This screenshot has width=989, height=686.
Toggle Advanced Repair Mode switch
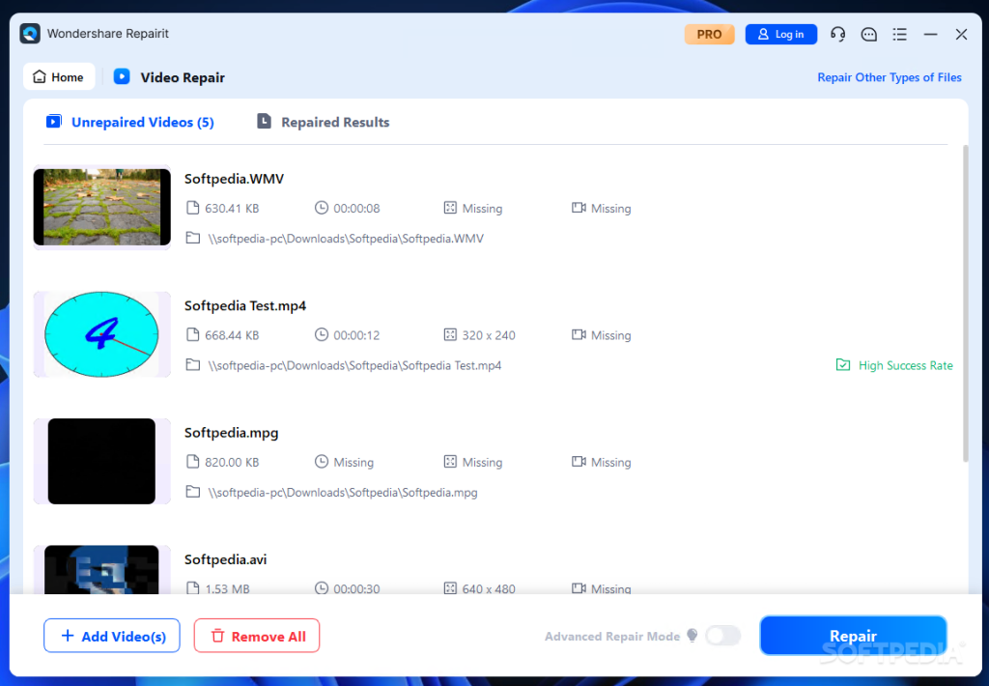[x=722, y=636]
